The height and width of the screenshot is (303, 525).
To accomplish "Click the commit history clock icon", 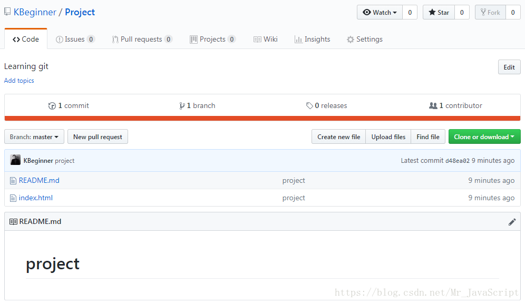I will [52, 106].
